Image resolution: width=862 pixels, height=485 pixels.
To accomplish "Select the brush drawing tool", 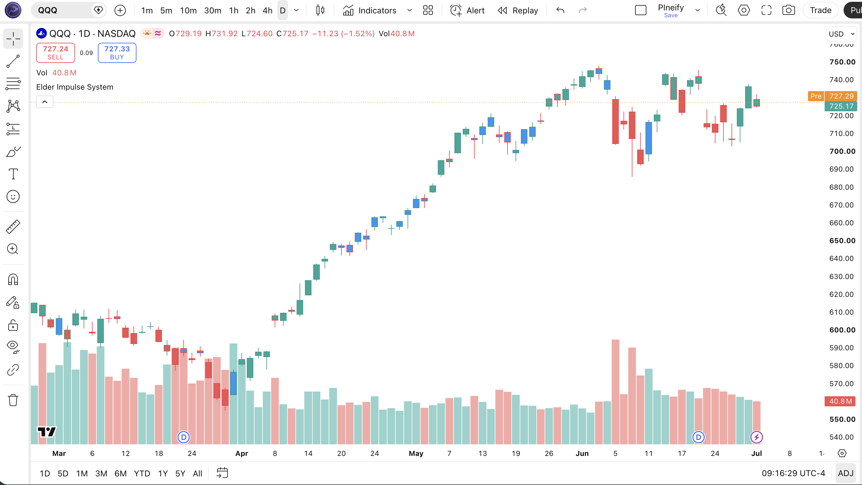I will 13,151.
